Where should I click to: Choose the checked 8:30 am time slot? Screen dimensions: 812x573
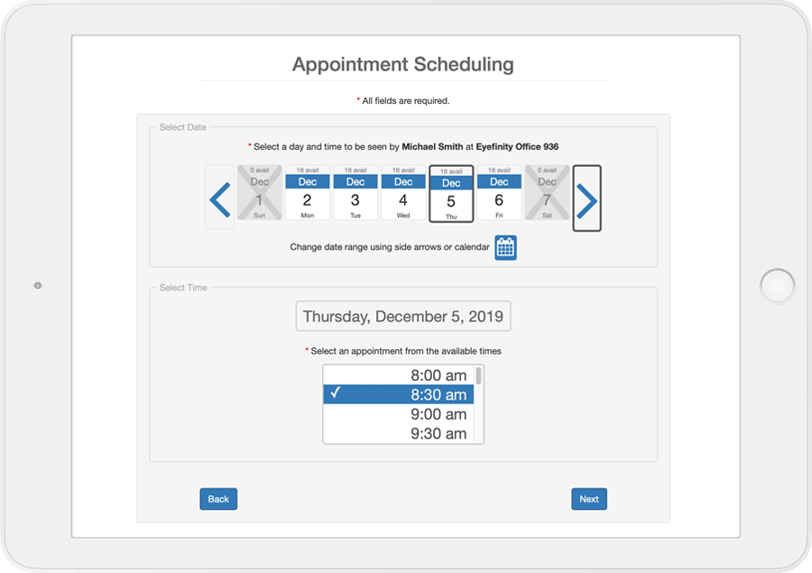(x=398, y=394)
